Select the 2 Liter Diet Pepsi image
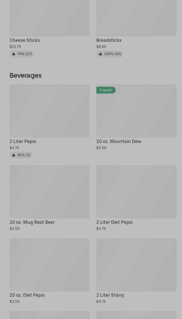 point(136,192)
